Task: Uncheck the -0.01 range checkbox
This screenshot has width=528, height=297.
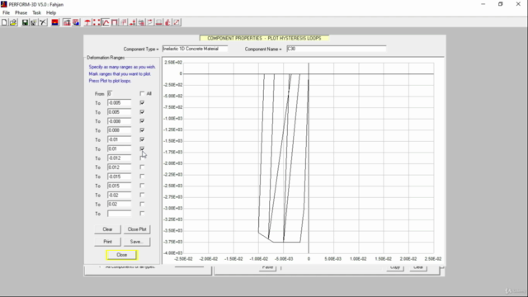Action: 142,139
